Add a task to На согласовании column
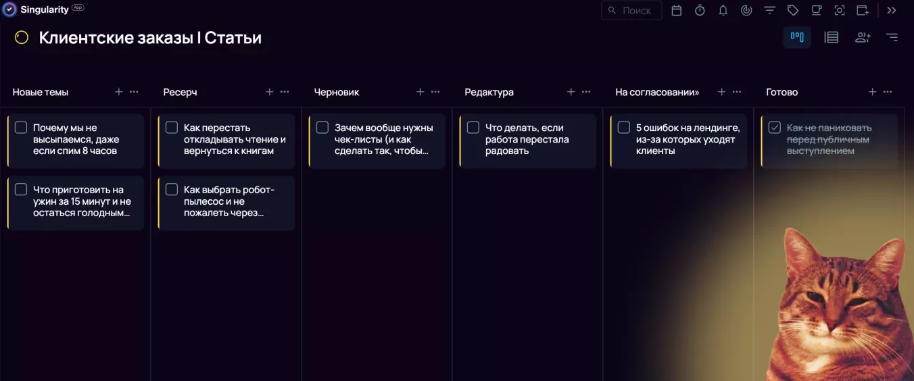Screen dimensions: 914x381 click(x=722, y=92)
